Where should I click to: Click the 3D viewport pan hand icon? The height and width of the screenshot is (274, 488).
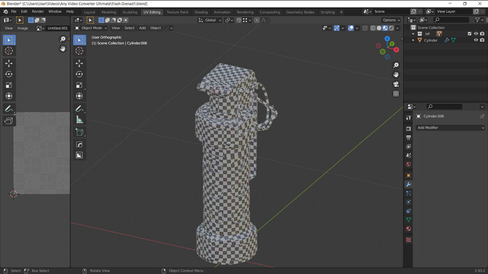[396, 74]
